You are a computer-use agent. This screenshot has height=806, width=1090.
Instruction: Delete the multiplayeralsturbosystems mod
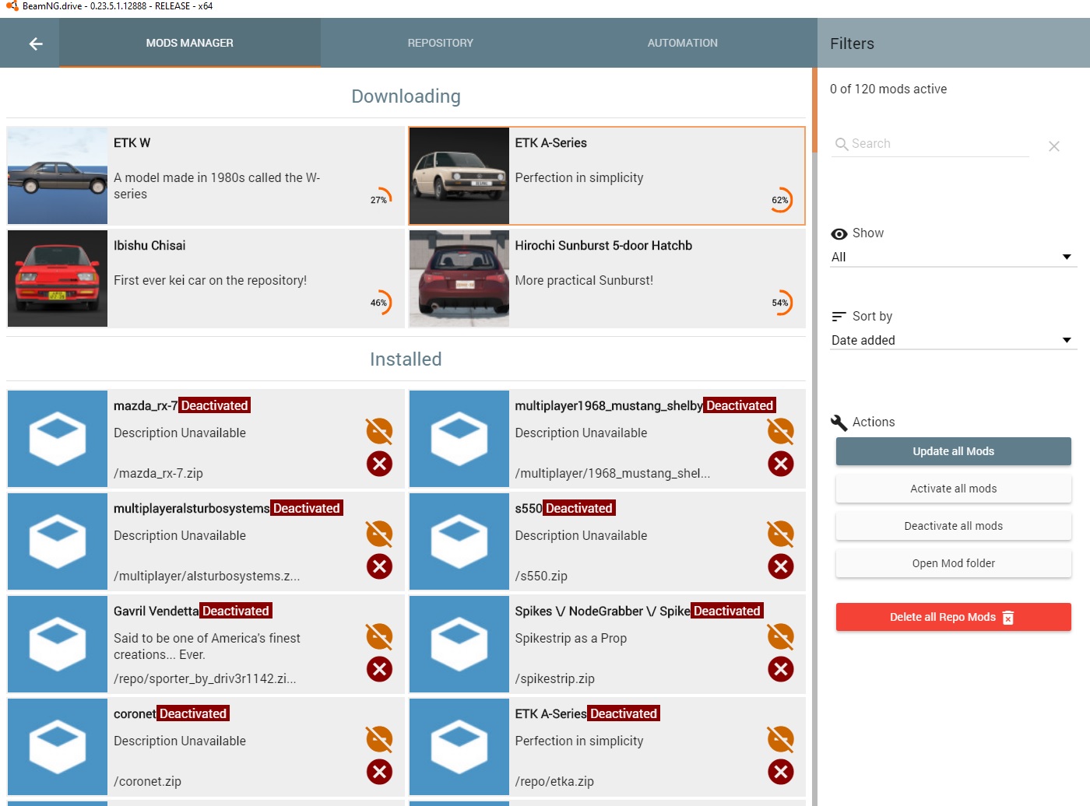379,566
